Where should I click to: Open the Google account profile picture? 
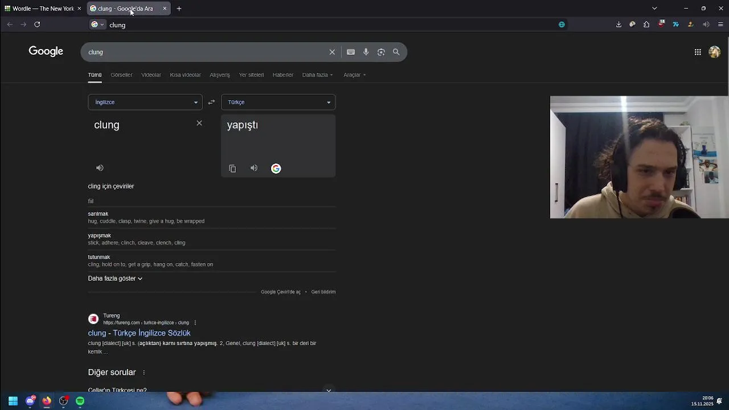(714, 52)
